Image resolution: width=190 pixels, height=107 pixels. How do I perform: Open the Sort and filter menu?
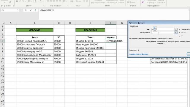point(151,2)
